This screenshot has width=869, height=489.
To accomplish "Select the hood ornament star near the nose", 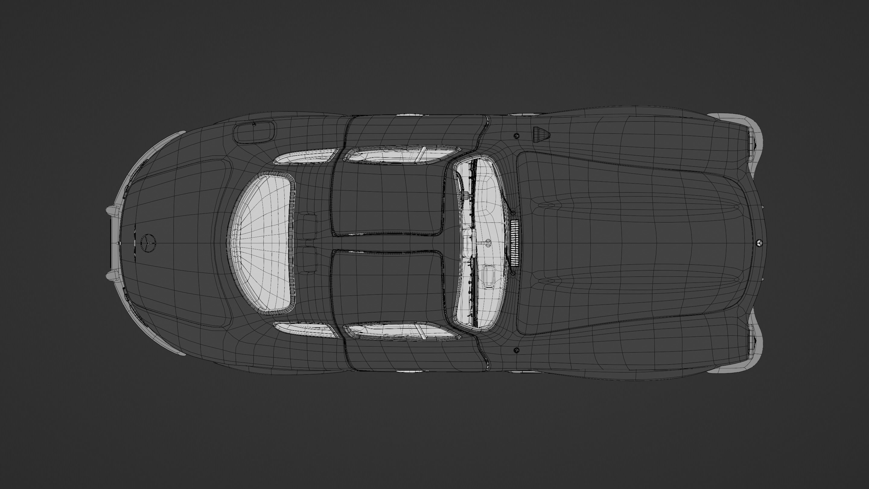I will [120, 243].
